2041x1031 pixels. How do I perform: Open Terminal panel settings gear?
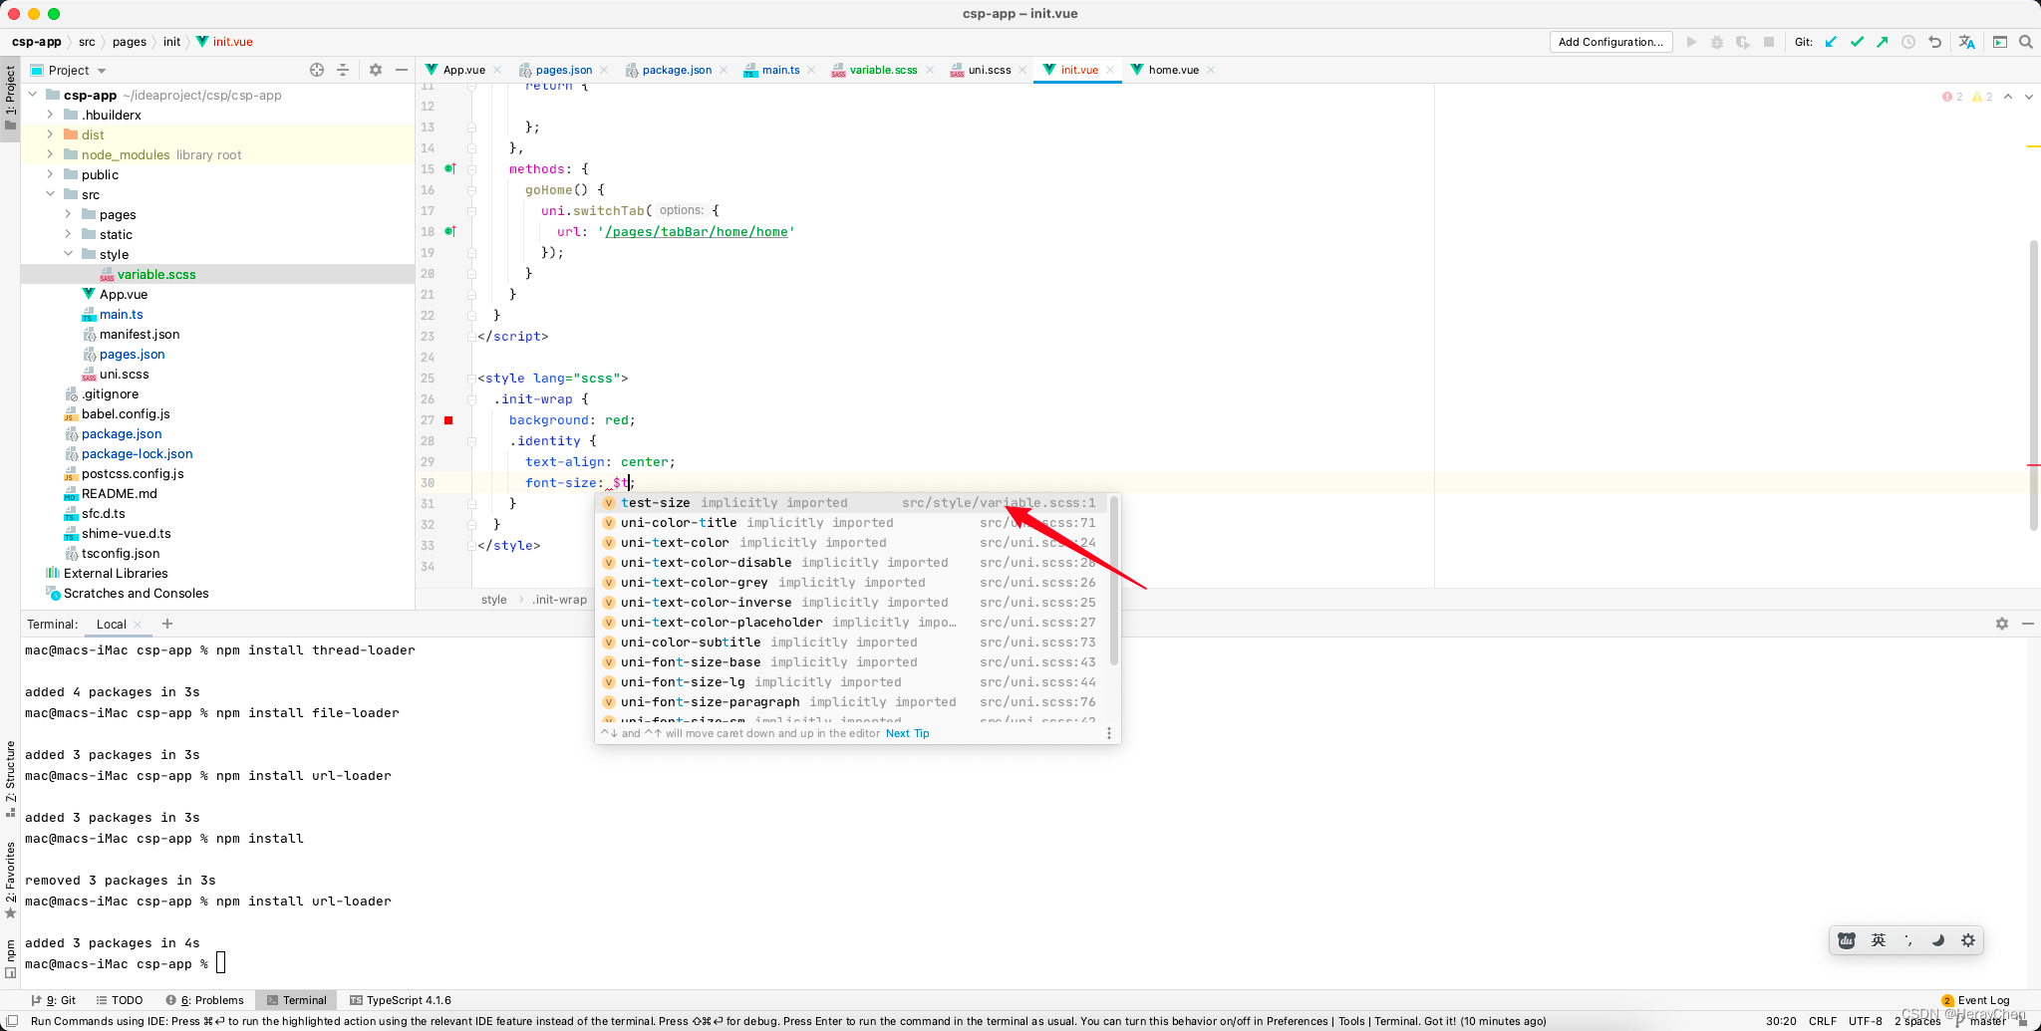tap(2002, 624)
